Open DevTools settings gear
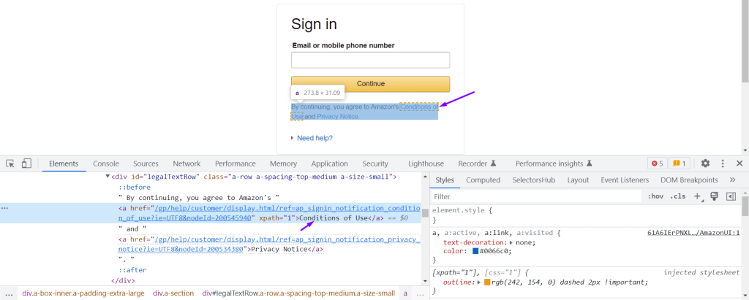The height and width of the screenshot is (300, 749). point(705,164)
